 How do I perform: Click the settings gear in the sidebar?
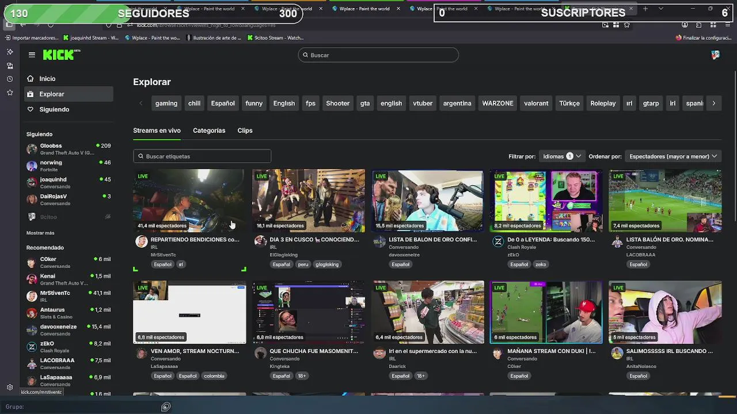pos(10,388)
